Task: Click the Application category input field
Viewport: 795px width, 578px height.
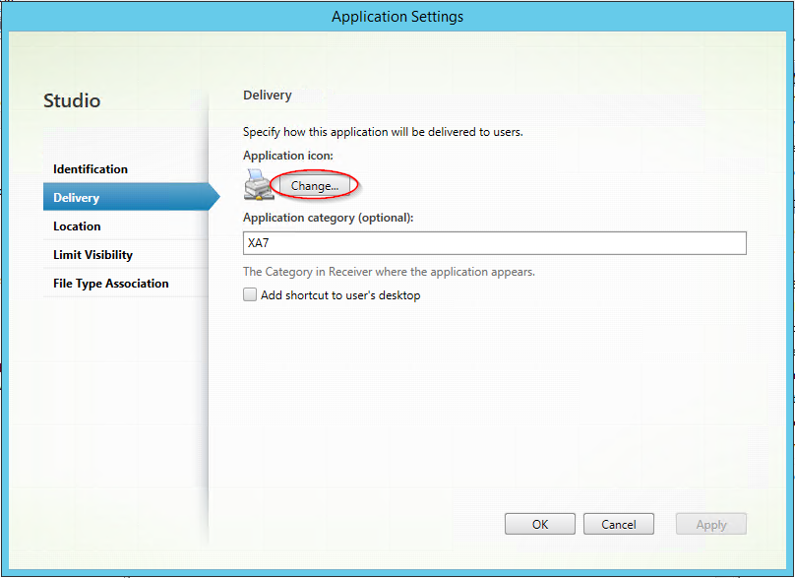Action: pos(494,243)
